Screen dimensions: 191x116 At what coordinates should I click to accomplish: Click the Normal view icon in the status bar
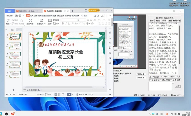point(56,95)
